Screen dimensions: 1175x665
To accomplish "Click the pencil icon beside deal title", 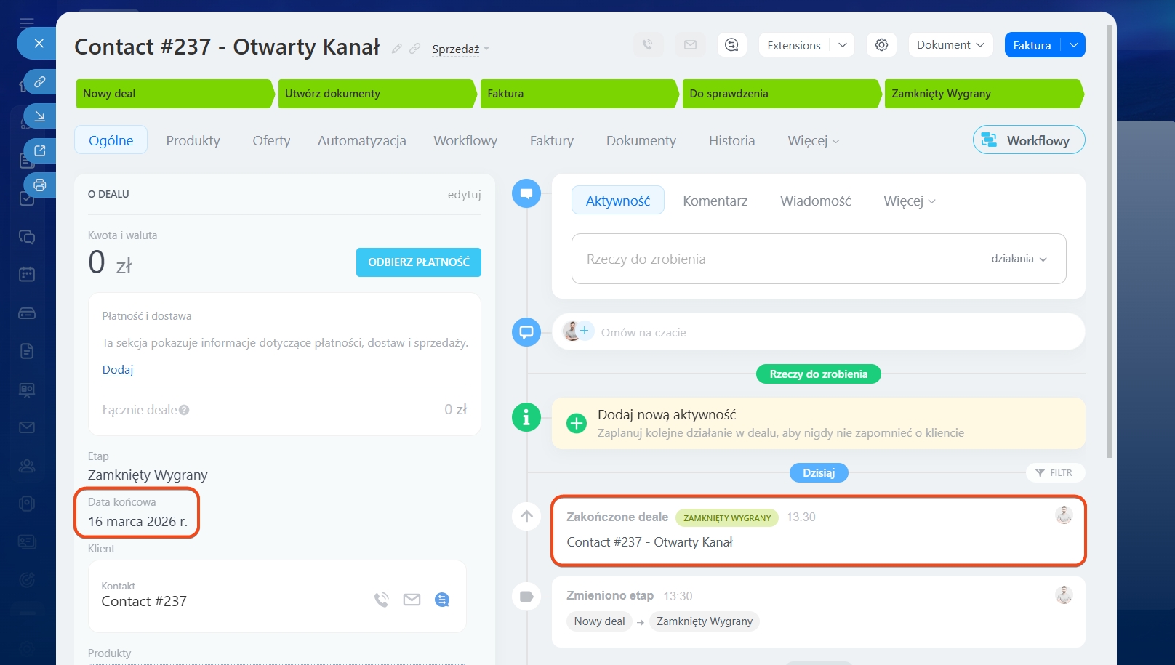I will (x=397, y=49).
